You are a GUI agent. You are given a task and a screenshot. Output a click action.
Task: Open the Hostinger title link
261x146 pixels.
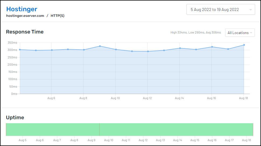click(x=22, y=9)
